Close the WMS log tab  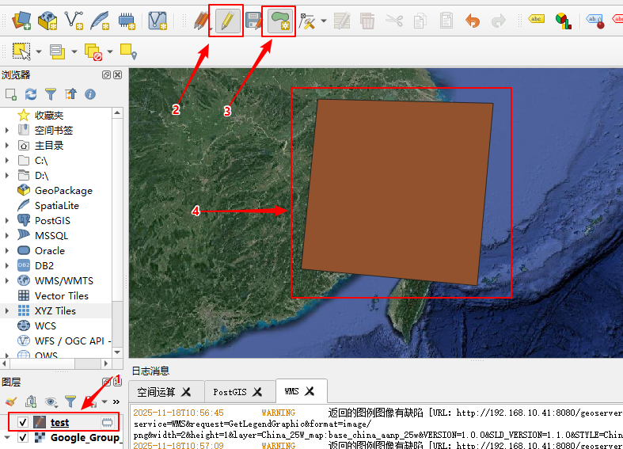coord(310,391)
